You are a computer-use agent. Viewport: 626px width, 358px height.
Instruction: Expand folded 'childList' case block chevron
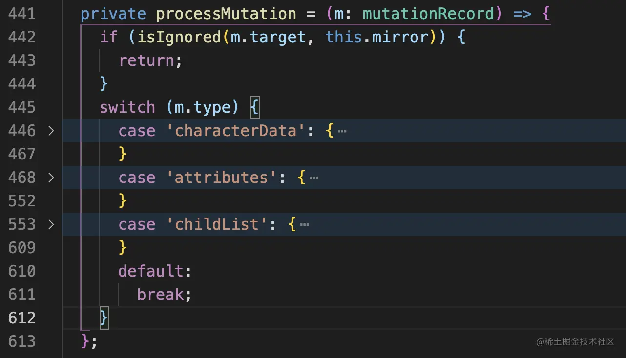51,224
